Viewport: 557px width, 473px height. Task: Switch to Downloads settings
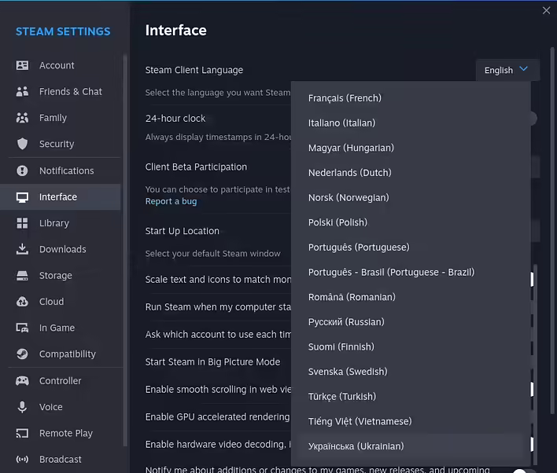(x=61, y=249)
